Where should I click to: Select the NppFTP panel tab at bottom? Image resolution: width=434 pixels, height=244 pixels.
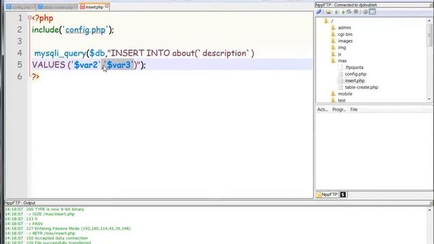coord(327,195)
